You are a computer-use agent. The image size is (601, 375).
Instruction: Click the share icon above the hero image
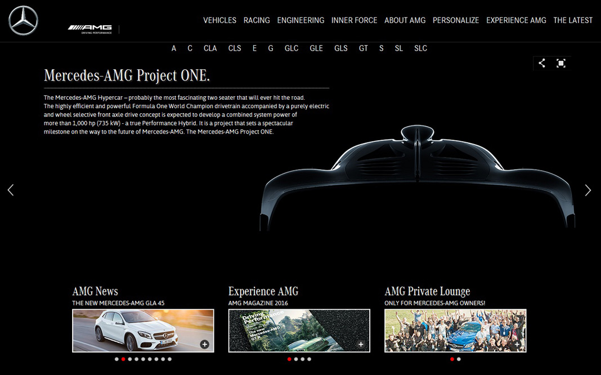coord(541,63)
